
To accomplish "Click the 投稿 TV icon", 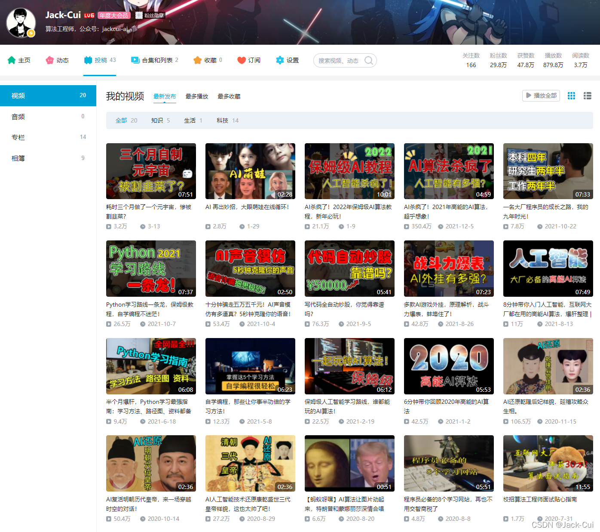I will (88, 60).
